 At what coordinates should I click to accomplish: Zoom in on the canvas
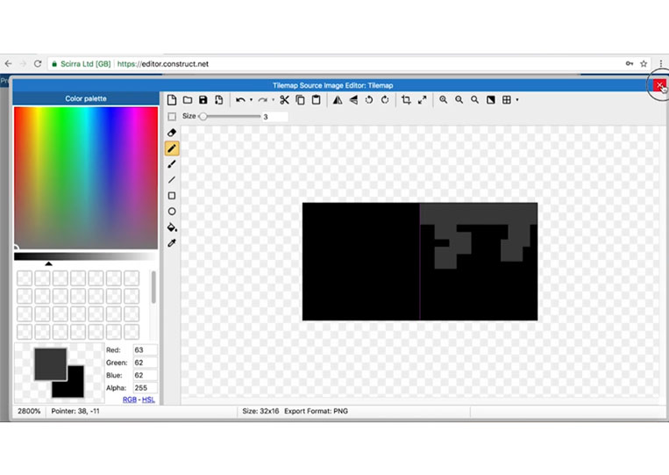444,100
